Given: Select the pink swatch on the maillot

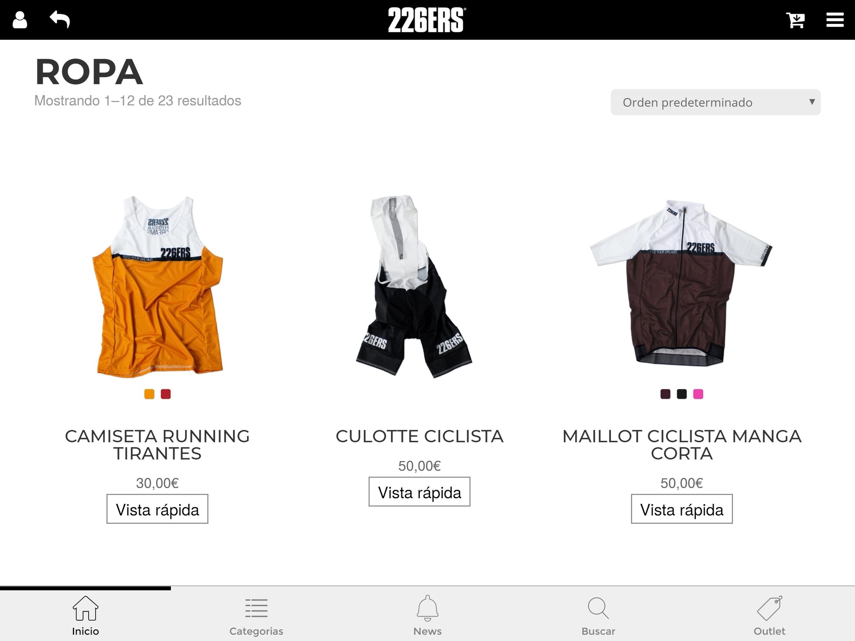Looking at the screenshot, I should click(x=698, y=394).
